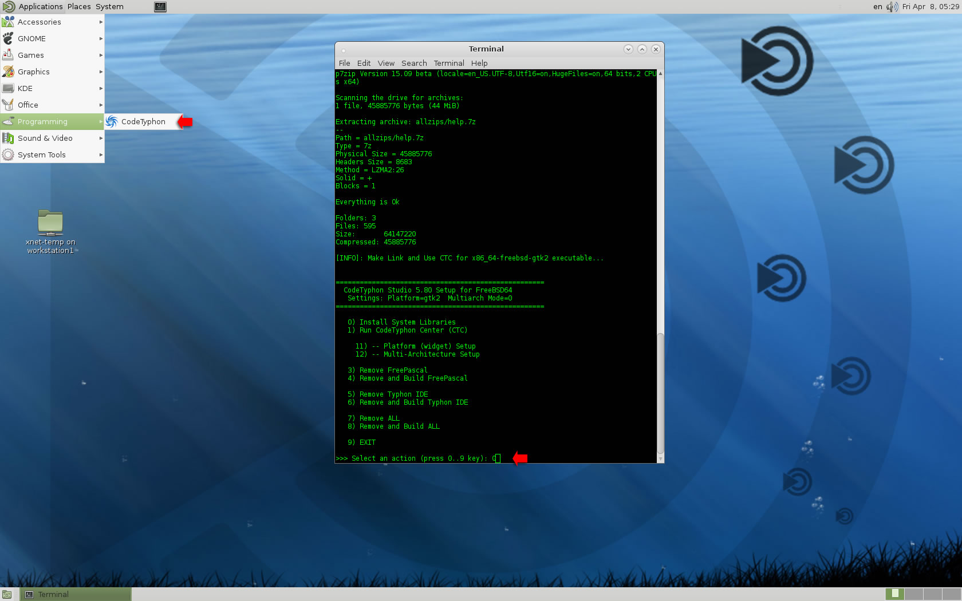This screenshot has height=601, width=962.
Task: Click '0) Install System Libraries' text line
Action: tap(401, 322)
